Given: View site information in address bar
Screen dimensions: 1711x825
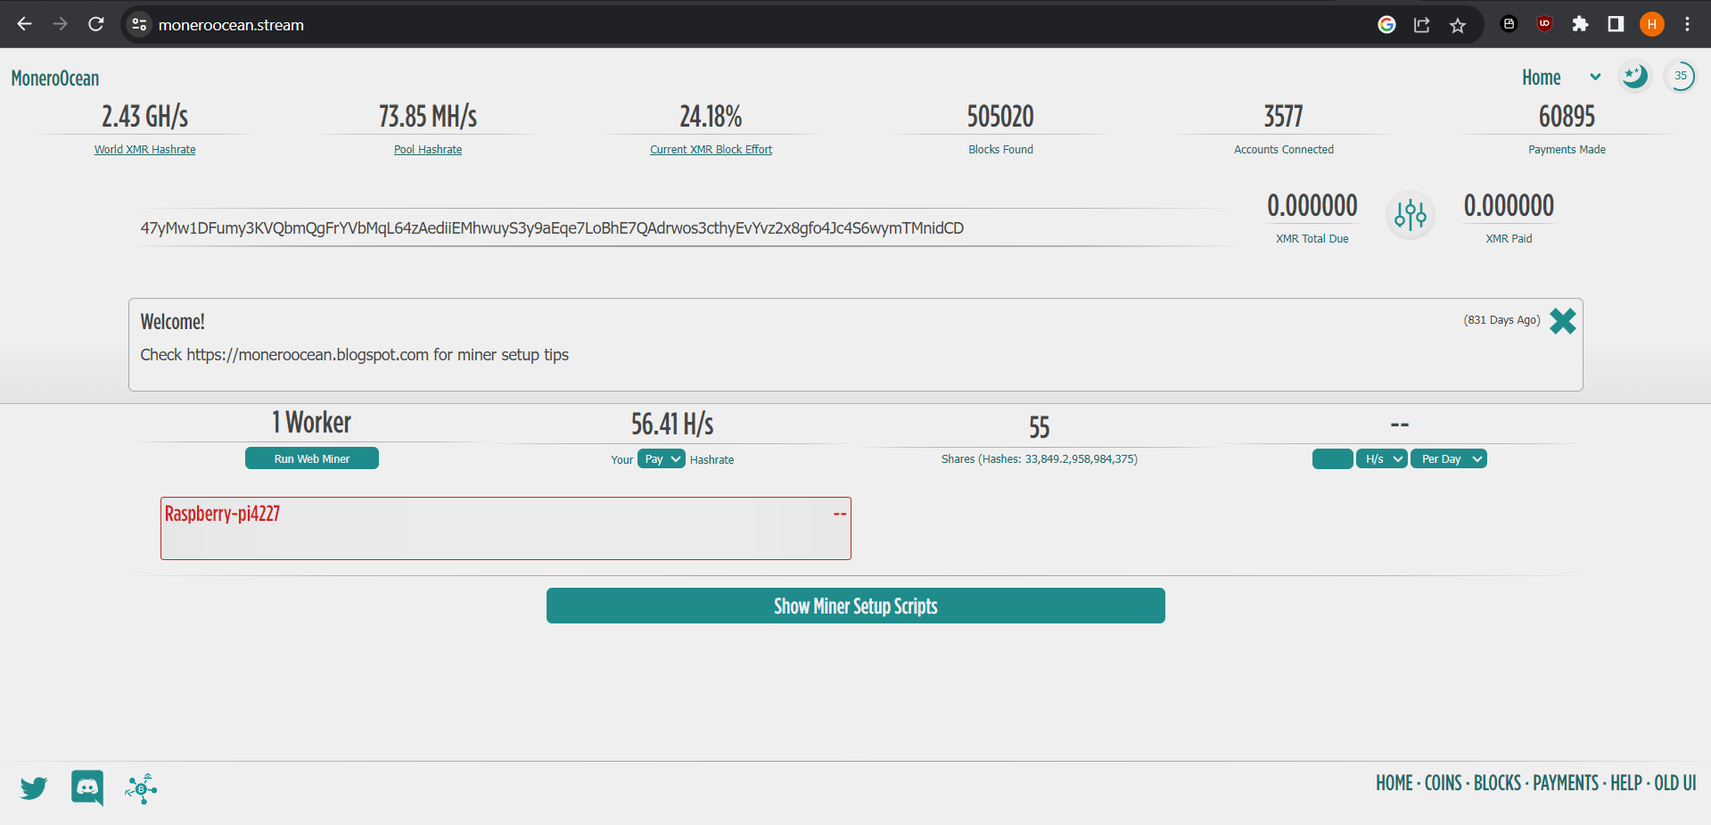Looking at the screenshot, I should 139,24.
